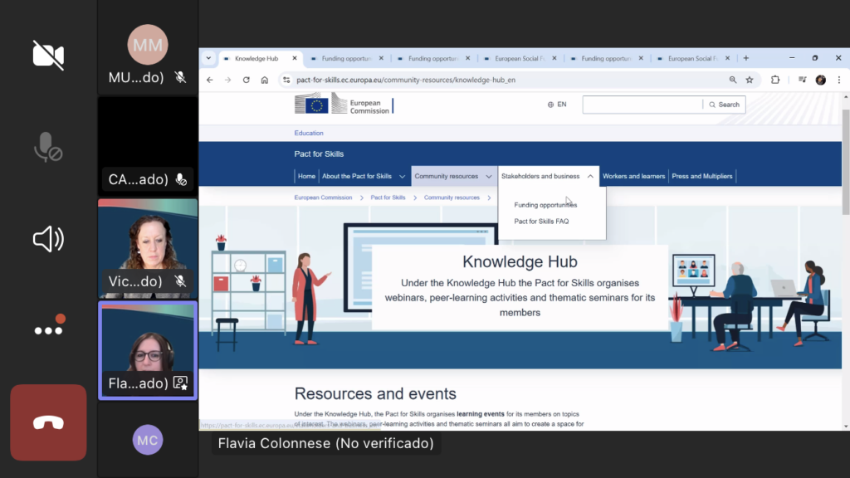
Task: Click the Search button
Action: (x=724, y=105)
